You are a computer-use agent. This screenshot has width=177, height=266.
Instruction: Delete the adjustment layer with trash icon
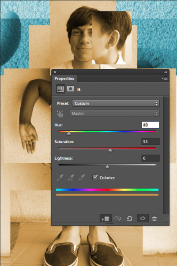[x=154, y=218]
